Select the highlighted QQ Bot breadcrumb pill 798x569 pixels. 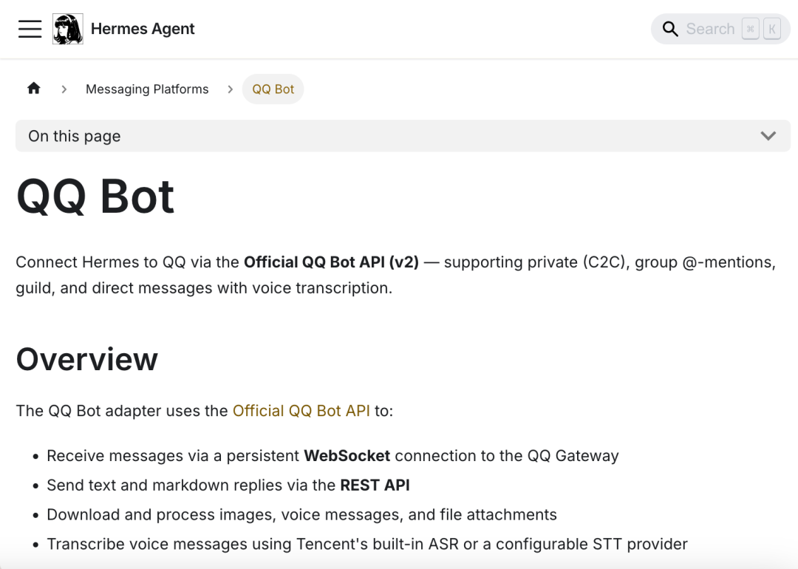[x=273, y=89]
